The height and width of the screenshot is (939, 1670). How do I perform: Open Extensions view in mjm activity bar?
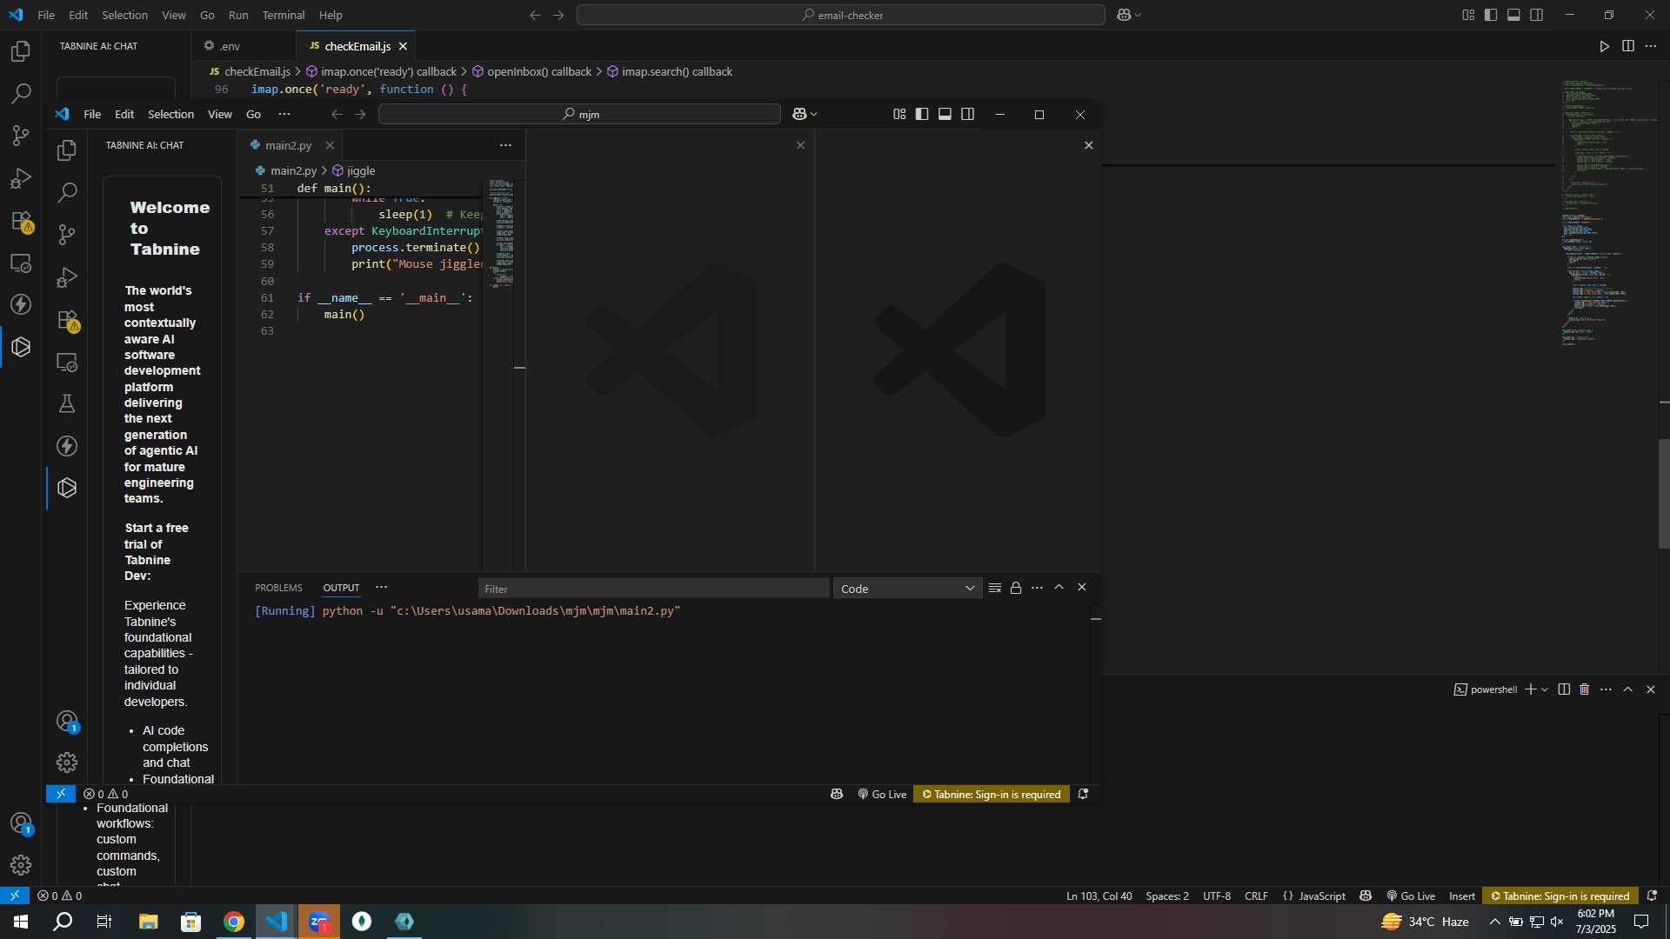click(67, 320)
